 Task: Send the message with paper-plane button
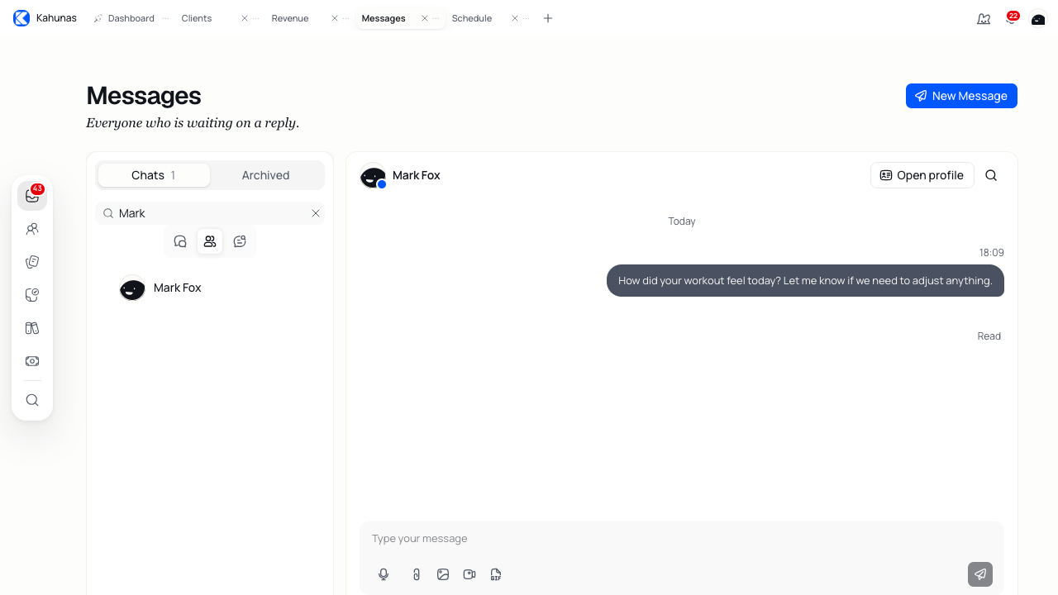click(980, 574)
